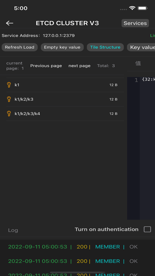Click Empty key value button
This screenshot has width=155, height=276.
tap(62, 47)
